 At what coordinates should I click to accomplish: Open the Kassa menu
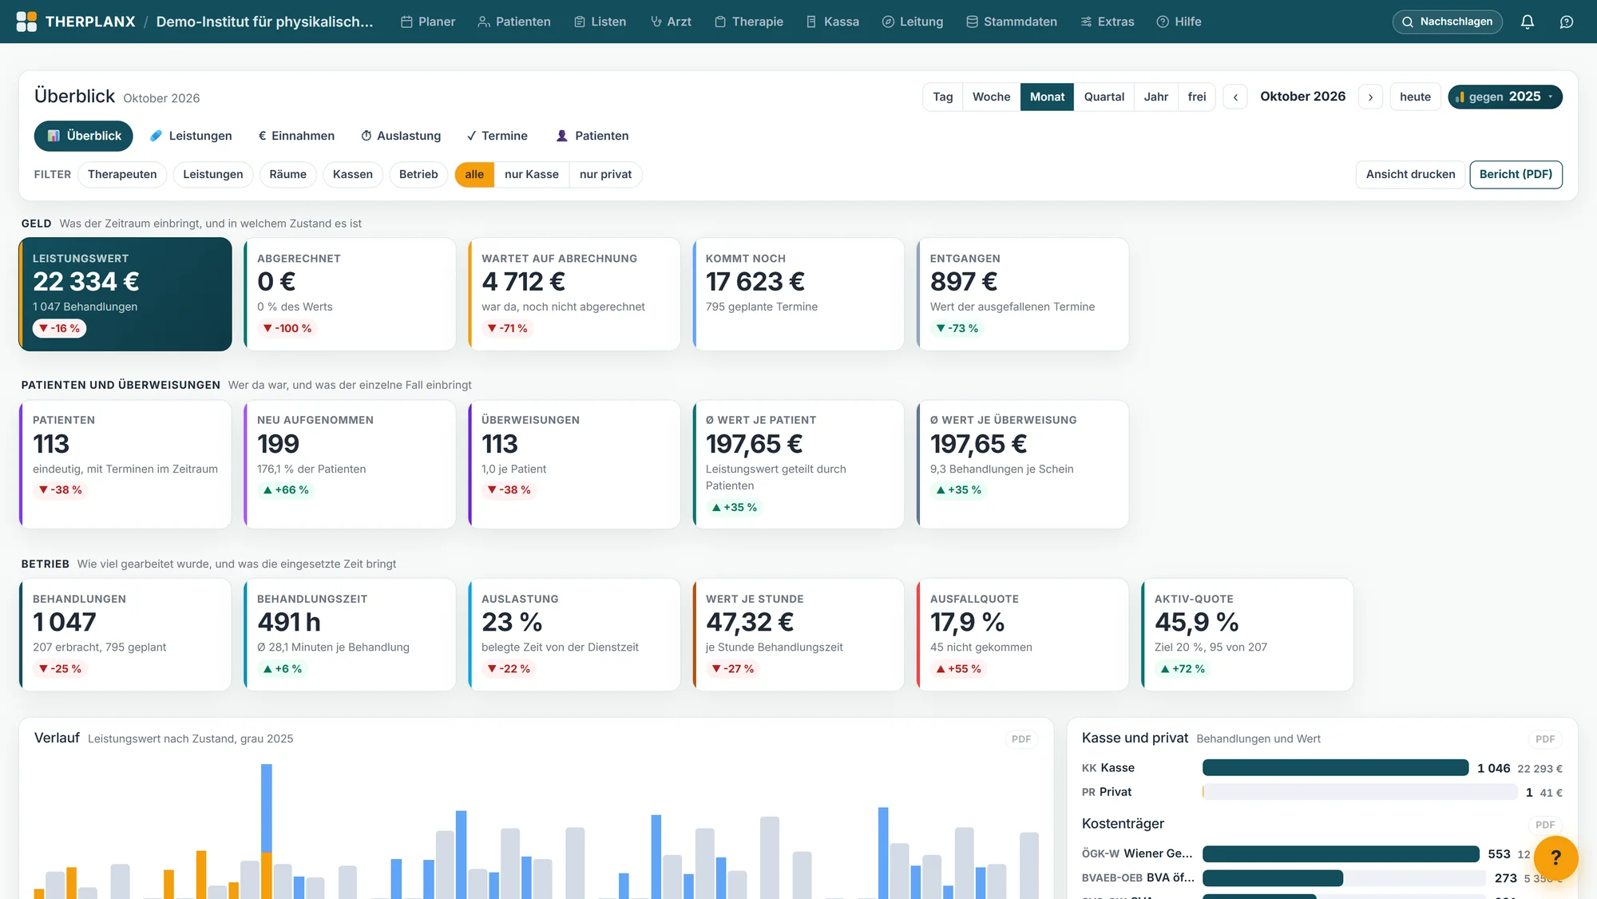point(833,22)
